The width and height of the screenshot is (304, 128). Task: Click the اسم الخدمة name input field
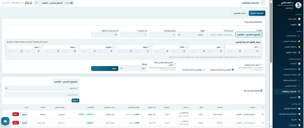click(220, 35)
